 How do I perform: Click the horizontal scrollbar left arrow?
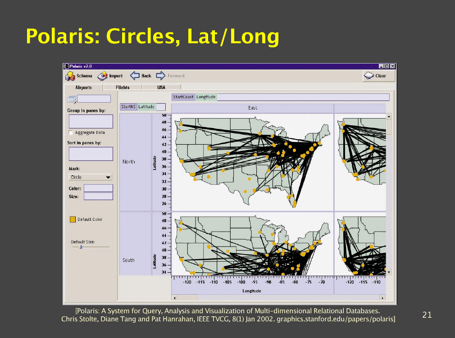click(174, 298)
